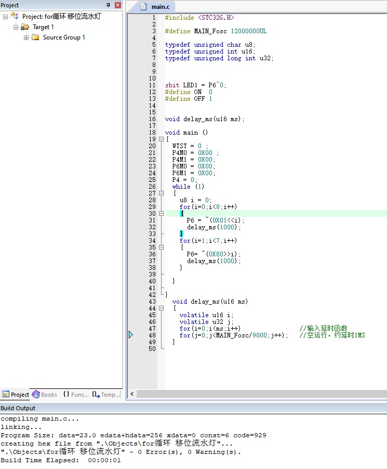Click the pin icon in Project panel header
The width and height of the screenshot is (387, 469).
[x=109, y=5]
